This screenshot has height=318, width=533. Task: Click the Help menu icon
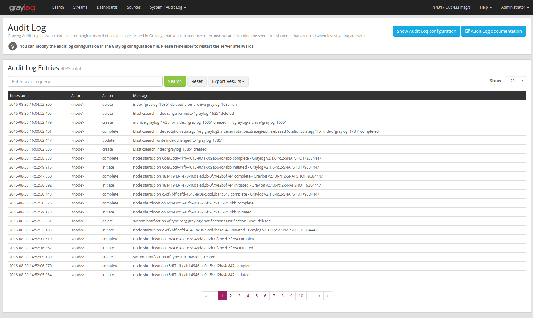491,8
